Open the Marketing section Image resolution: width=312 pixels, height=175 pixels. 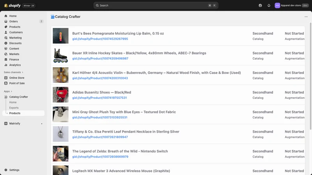point(15,38)
